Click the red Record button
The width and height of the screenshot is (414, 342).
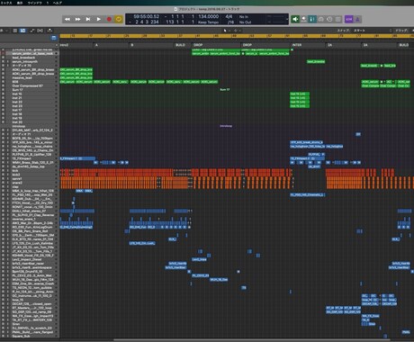point(109,19)
